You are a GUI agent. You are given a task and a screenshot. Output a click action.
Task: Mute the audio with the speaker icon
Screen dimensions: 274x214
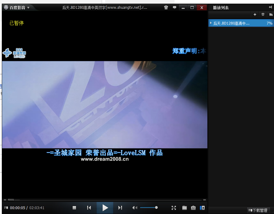[135, 208]
